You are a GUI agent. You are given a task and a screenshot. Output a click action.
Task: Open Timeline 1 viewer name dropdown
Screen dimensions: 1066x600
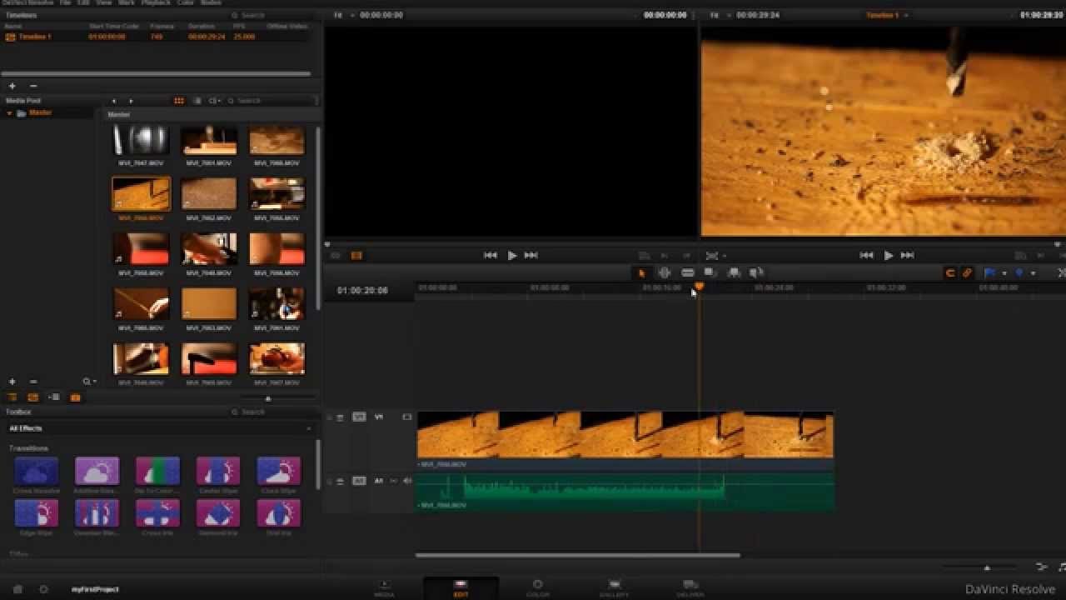click(887, 15)
